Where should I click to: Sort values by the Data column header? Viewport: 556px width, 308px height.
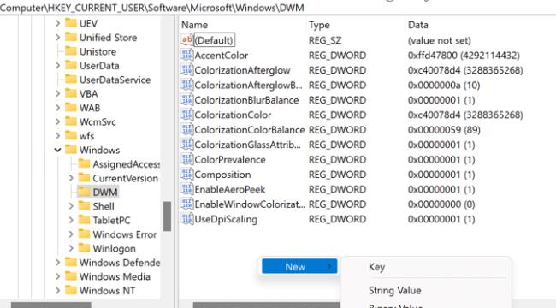coord(418,25)
